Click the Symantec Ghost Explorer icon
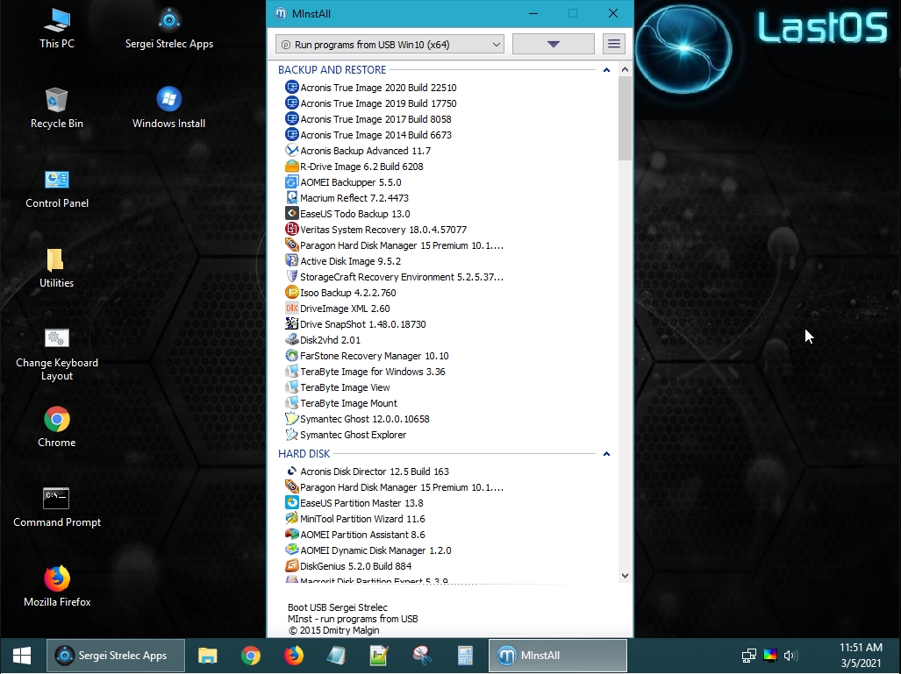This screenshot has height=674, width=901. pos(292,435)
